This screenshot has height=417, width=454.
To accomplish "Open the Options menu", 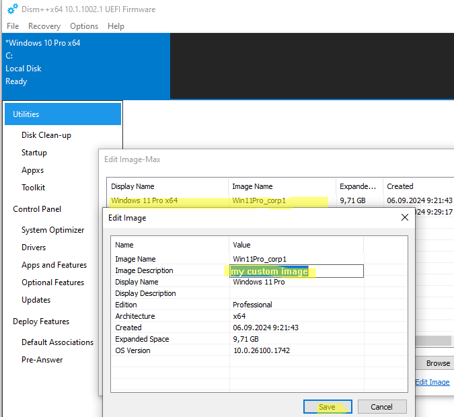I will [84, 26].
